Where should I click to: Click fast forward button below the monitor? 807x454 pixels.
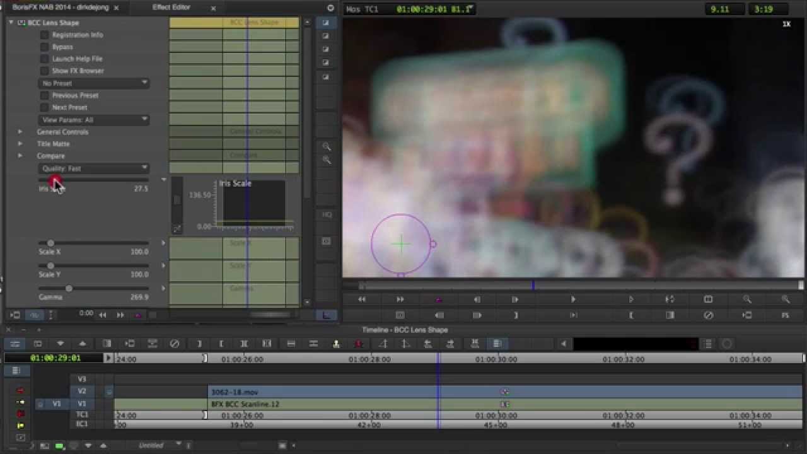click(400, 300)
